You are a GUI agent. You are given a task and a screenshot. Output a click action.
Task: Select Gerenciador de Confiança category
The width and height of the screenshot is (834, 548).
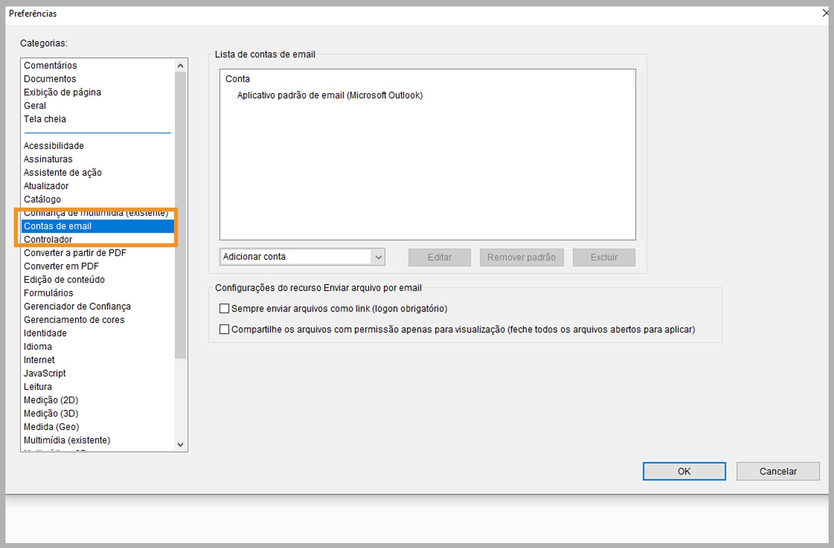pos(77,306)
